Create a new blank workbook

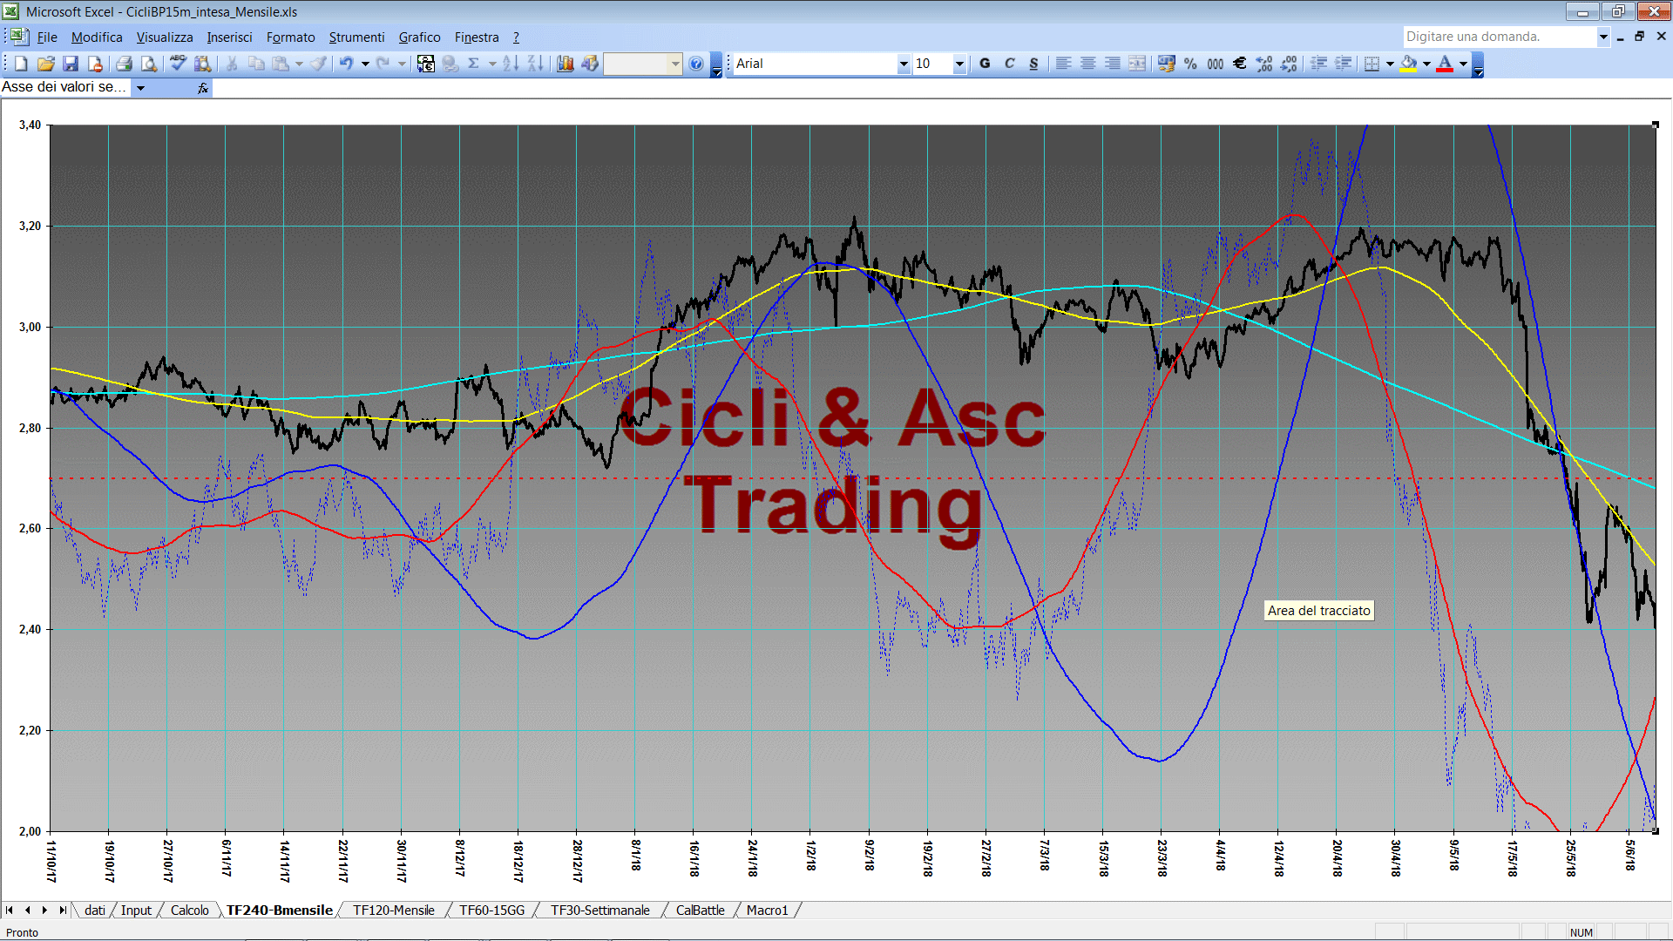click(22, 64)
